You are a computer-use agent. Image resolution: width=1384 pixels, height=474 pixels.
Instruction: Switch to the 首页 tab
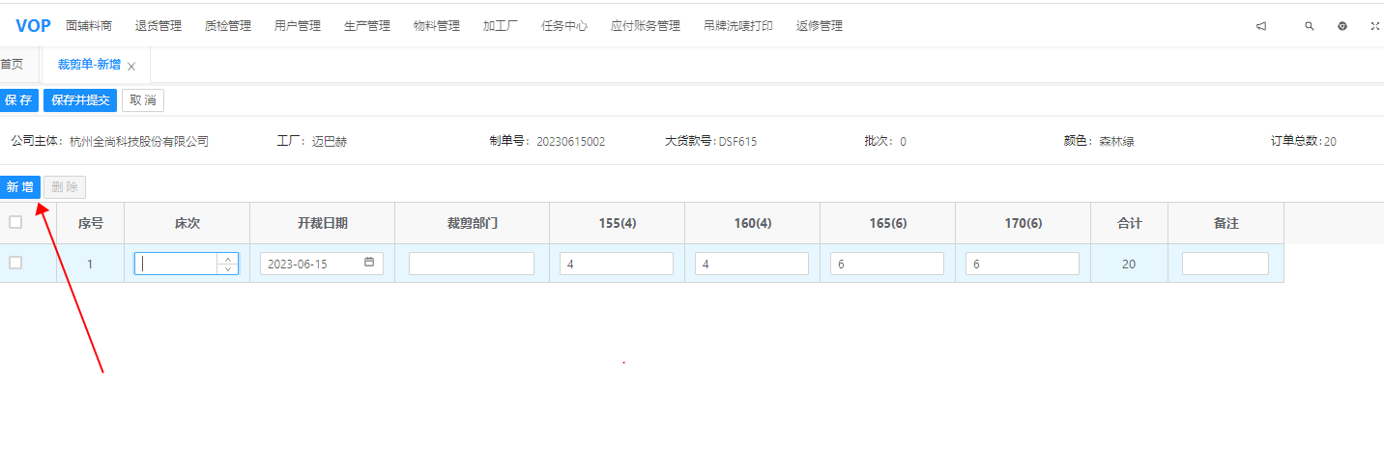pos(12,65)
